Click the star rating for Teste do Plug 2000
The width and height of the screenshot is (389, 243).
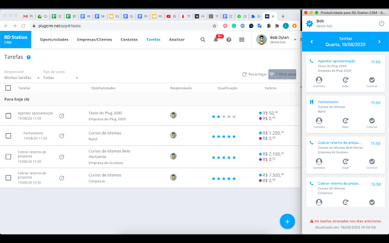(224, 116)
